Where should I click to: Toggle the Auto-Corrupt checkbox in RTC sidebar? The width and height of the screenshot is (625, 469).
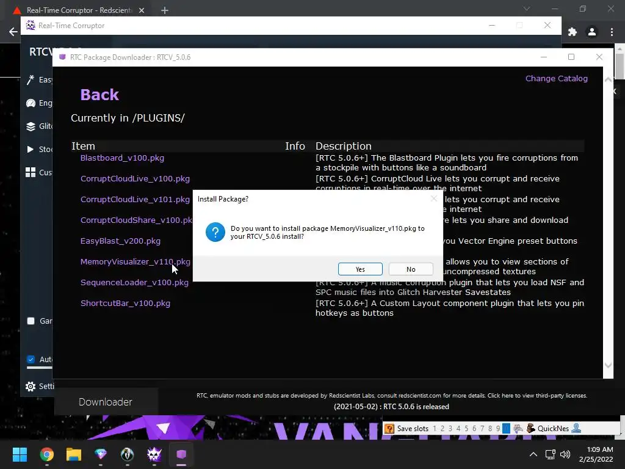(31, 359)
